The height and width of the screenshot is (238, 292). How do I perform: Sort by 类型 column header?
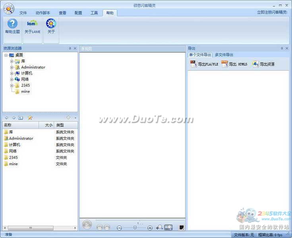66,125
